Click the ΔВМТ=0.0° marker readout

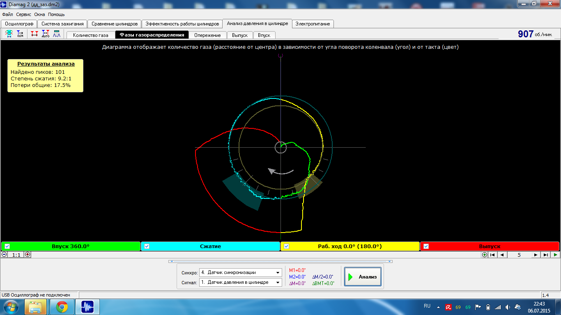(x=323, y=283)
